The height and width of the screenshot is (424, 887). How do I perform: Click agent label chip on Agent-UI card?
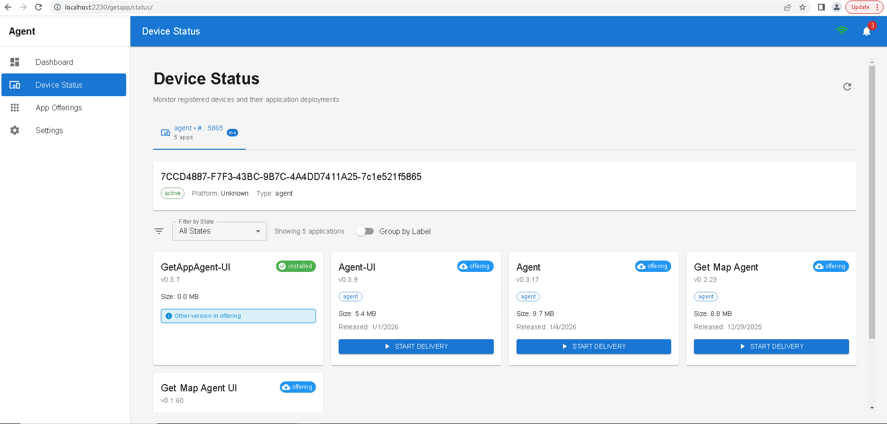(x=351, y=297)
